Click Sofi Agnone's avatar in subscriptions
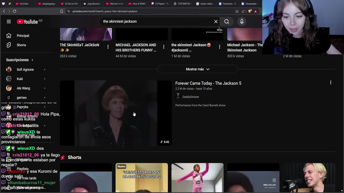 [x=9, y=69]
